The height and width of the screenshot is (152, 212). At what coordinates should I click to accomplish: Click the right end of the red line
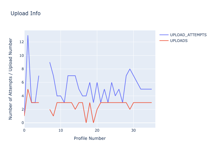tap(151, 103)
